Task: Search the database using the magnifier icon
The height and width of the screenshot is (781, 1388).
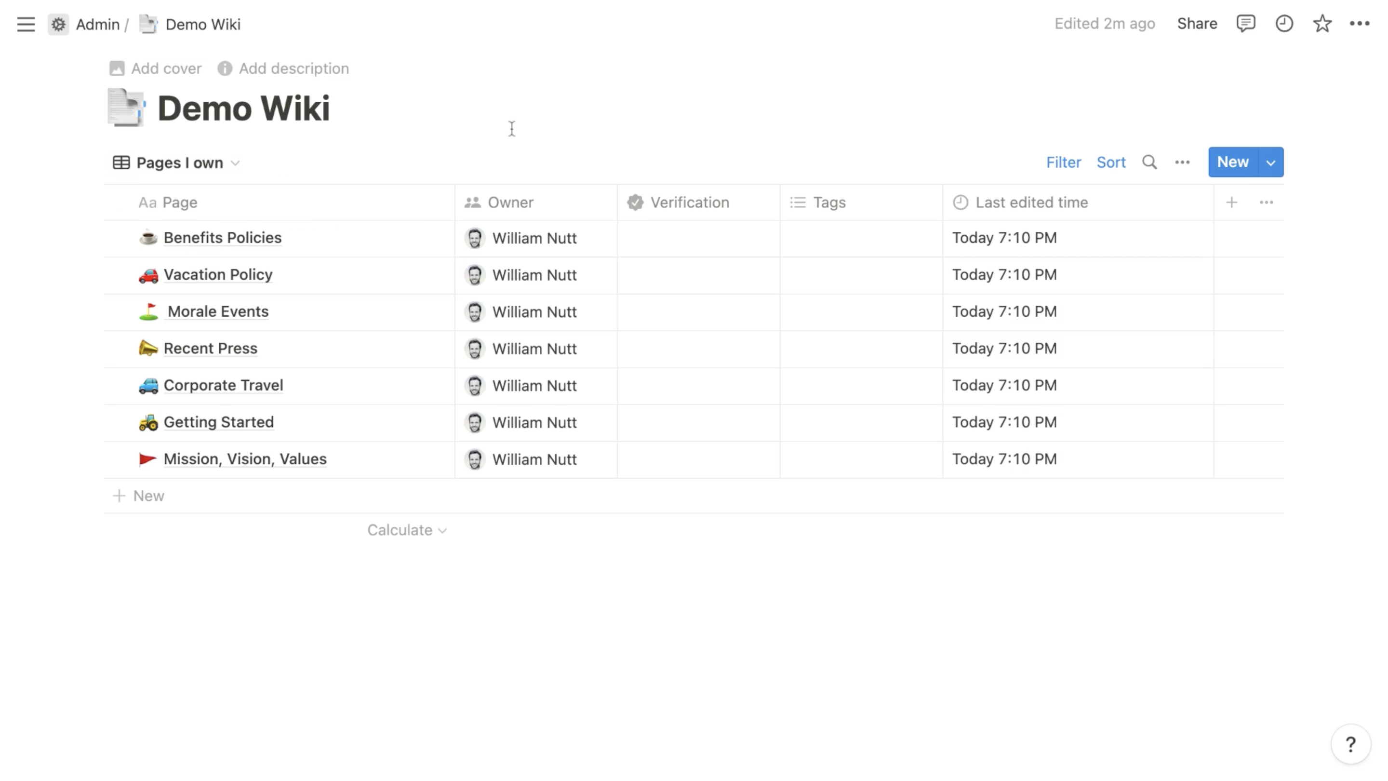Action: click(x=1149, y=162)
